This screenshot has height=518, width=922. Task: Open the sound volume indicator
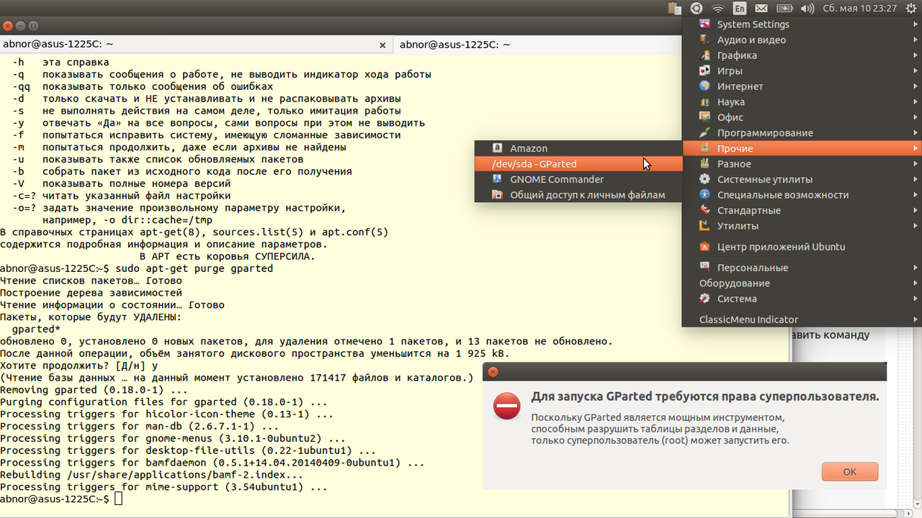(x=807, y=9)
